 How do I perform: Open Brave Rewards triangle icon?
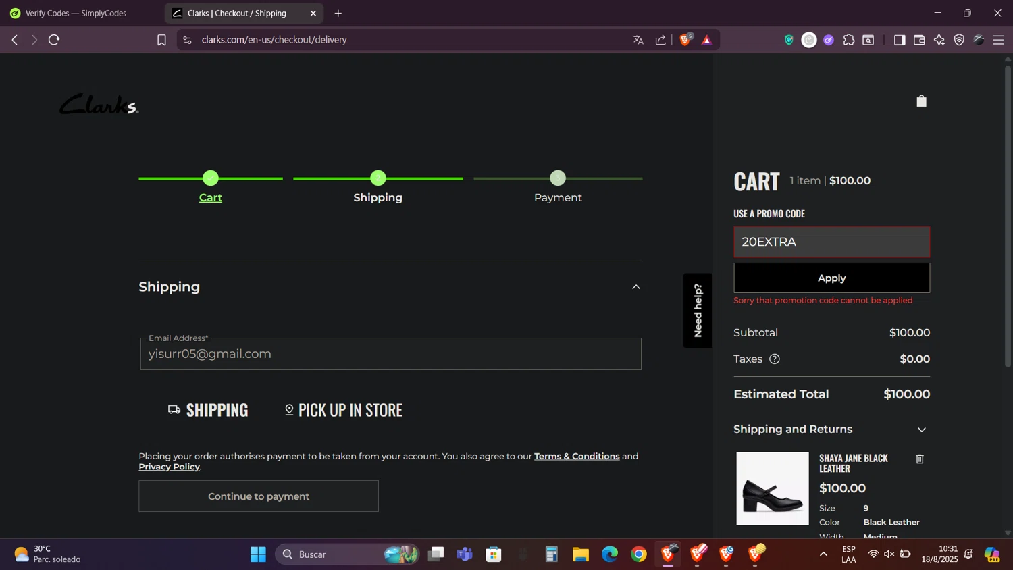tap(707, 40)
